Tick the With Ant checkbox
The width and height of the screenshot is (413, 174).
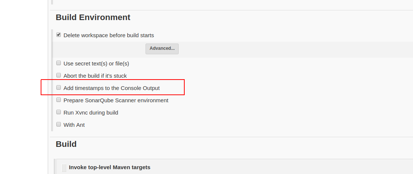pyautogui.click(x=59, y=125)
